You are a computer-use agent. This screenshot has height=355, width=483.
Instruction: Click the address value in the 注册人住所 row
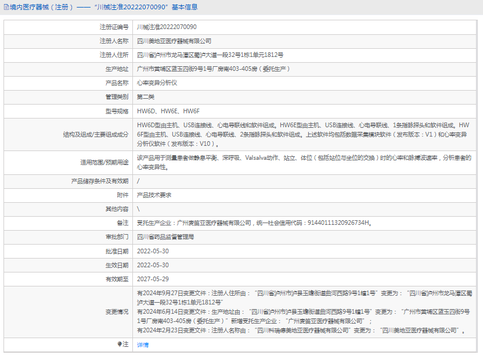pyautogui.click(x=210, y=55)
